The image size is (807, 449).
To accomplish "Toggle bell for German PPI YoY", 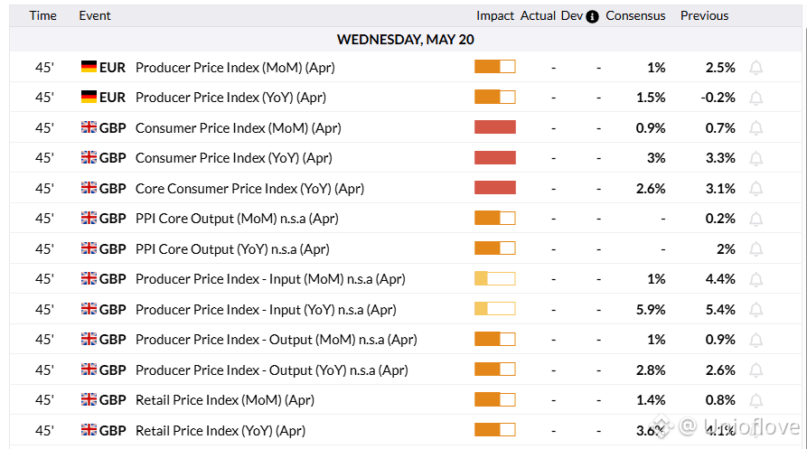I will pos(755,98).
